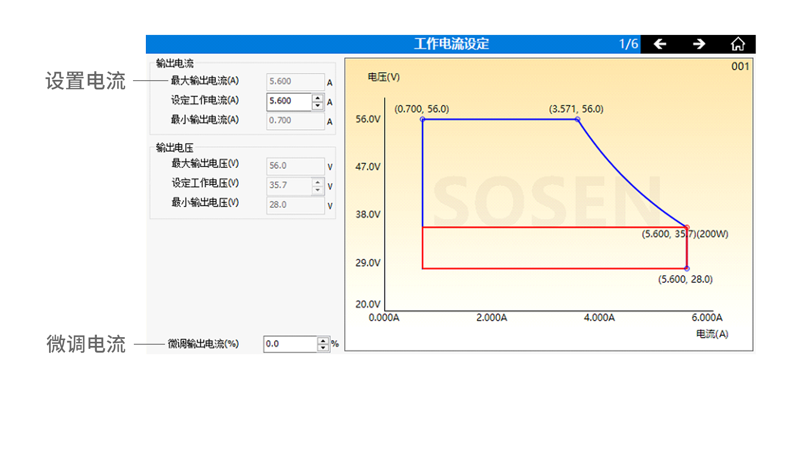
Task: Click the down arrow on 微调输出电流 spinner
Action: [x=323, y=348]
